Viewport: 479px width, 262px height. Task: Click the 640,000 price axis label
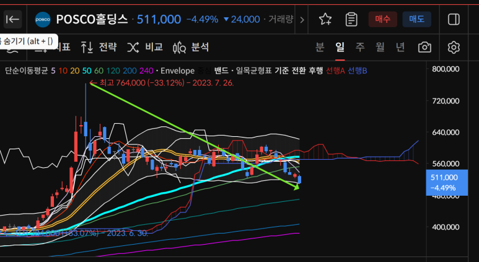click(x=446, y=133)
